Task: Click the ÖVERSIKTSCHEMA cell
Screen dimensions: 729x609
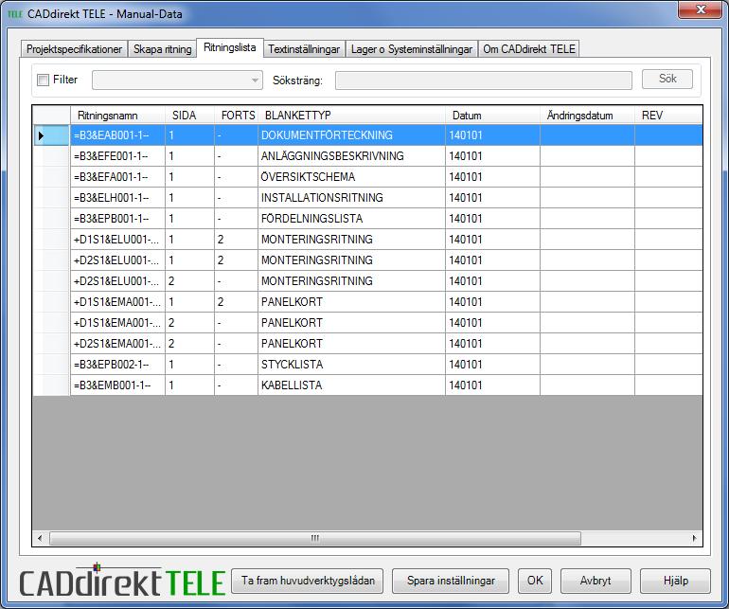Action: pyautogui.click(x=351, y=177)
